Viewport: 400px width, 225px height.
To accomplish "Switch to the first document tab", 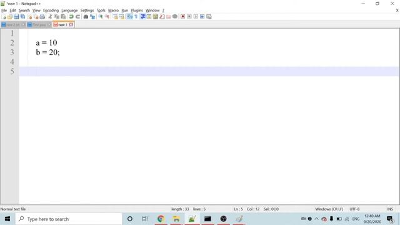I will (13, 25).
